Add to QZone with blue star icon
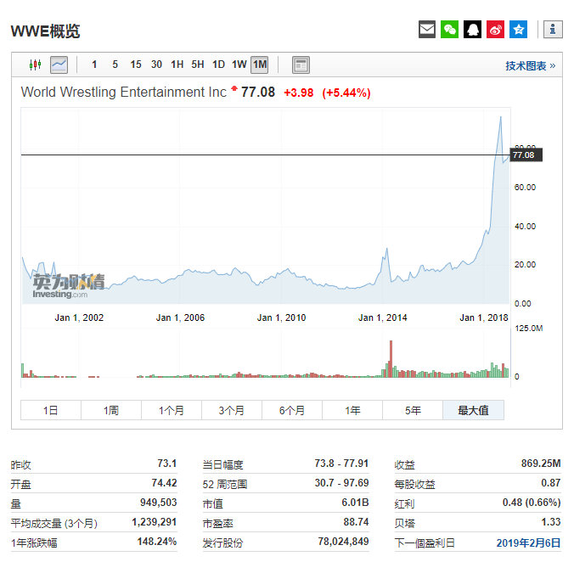Viewport: 574px width, 562px height. (x=518, y=29)
